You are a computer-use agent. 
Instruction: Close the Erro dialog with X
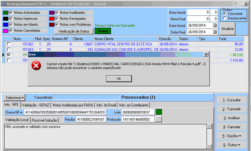pos(206,54)
